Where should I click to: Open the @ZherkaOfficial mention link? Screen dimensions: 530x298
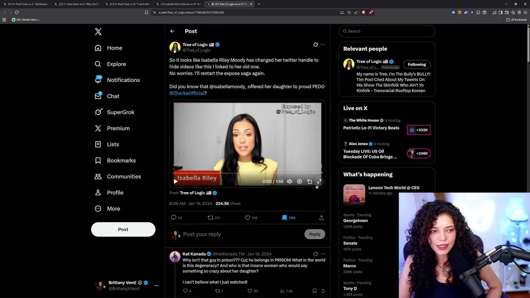point(187,93)
